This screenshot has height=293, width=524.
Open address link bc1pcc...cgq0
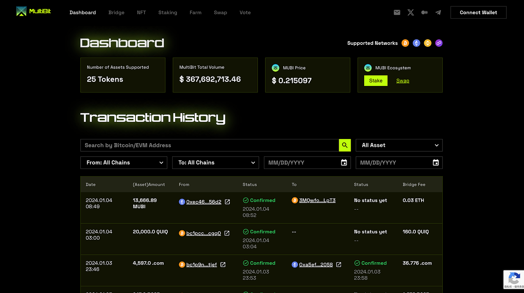pyautogui.click(x=204, y=233)
